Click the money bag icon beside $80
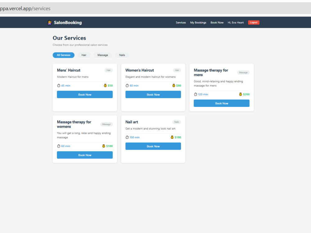Viewport: 311px width, 233px height. pos(174,86)
